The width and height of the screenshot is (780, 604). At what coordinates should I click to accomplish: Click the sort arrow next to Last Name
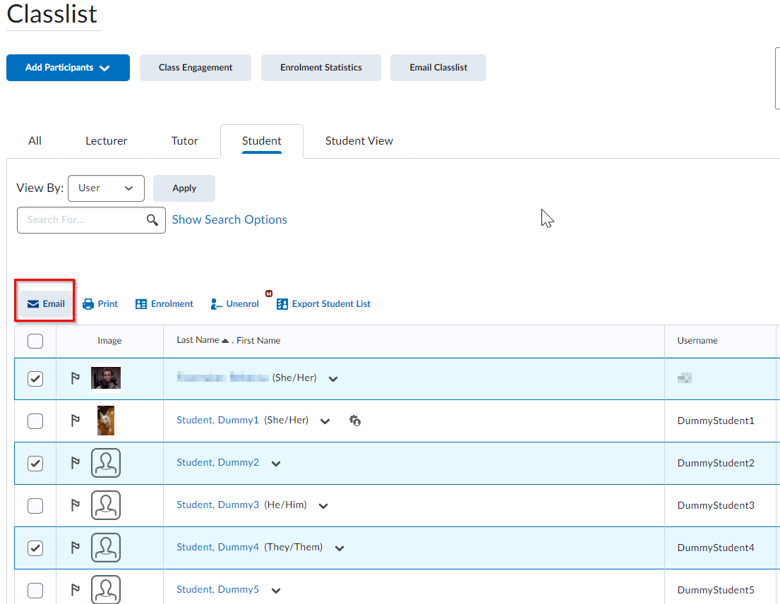point(225,341)
